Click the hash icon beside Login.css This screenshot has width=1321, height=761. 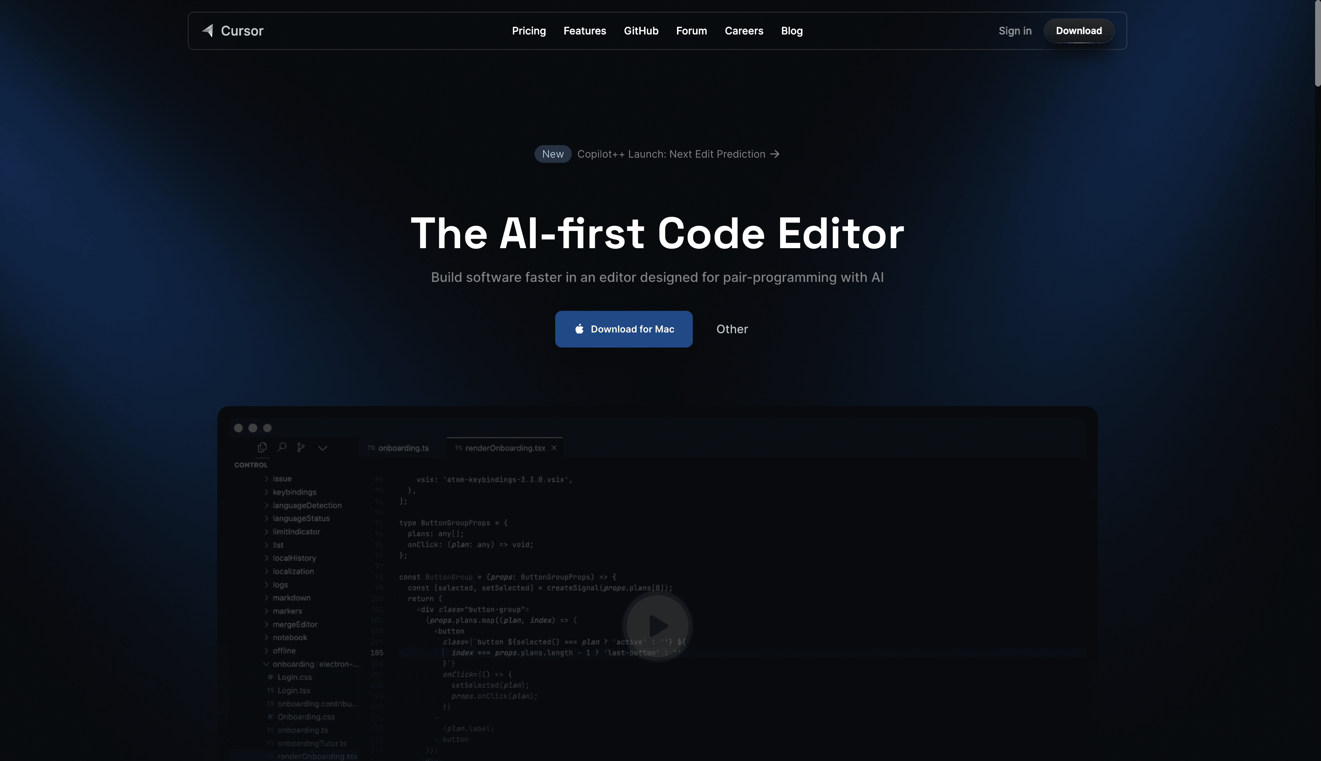coord(270,677)
